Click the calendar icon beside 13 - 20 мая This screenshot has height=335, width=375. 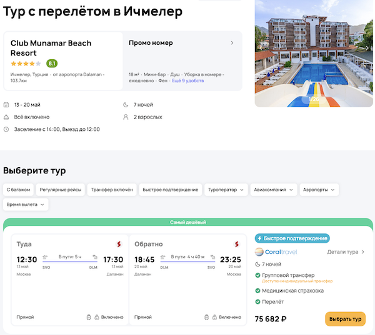tap(6, 105)
